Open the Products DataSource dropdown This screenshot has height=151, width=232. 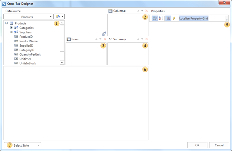28,17
